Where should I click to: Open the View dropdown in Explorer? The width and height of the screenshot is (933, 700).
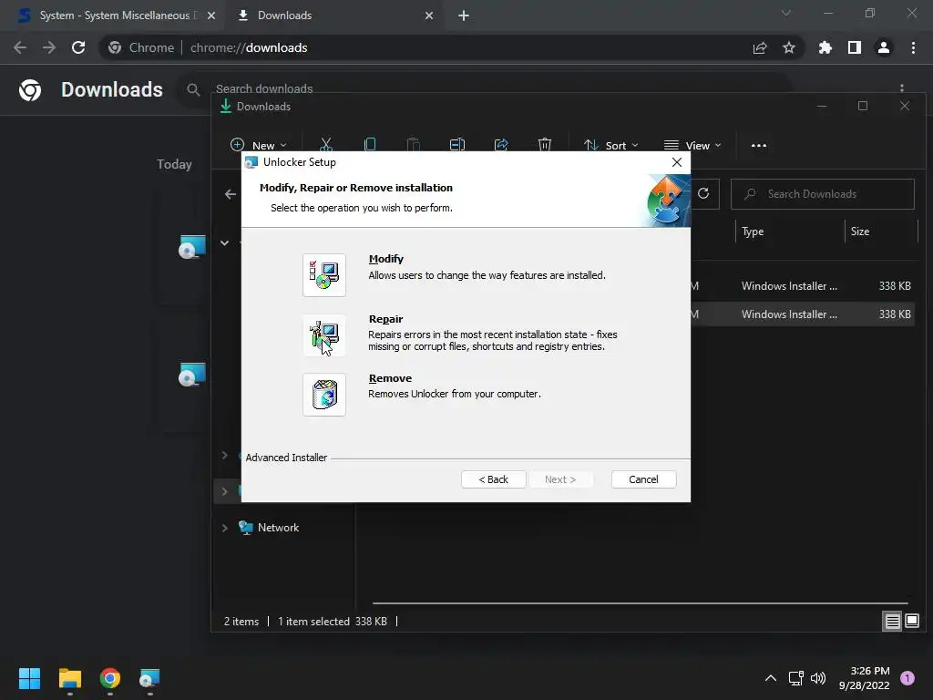coord(692,145)
